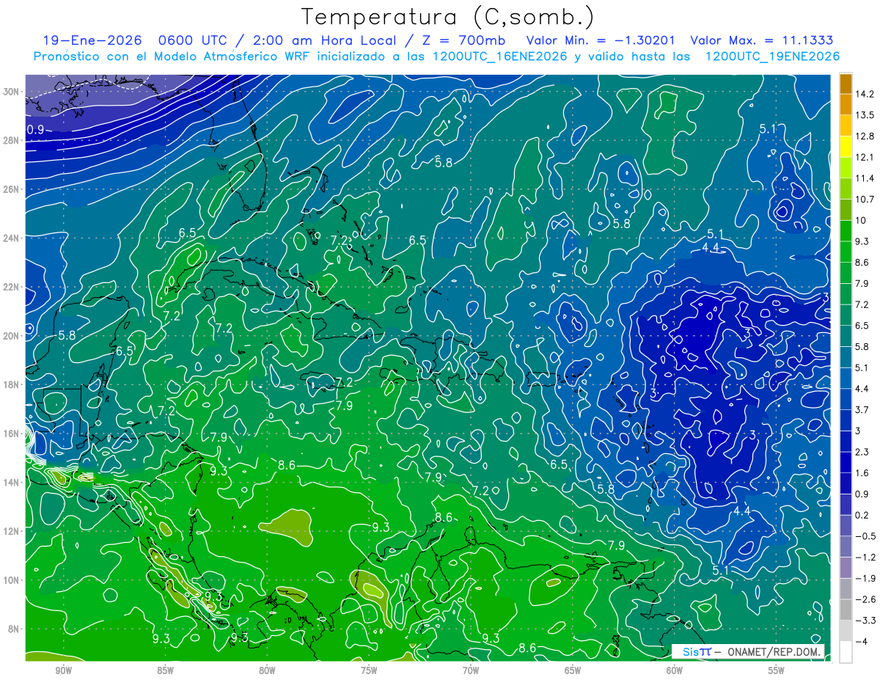Click the 0.9 contour label on the map
Screen dimensions: 880x680
pos(35,130)
